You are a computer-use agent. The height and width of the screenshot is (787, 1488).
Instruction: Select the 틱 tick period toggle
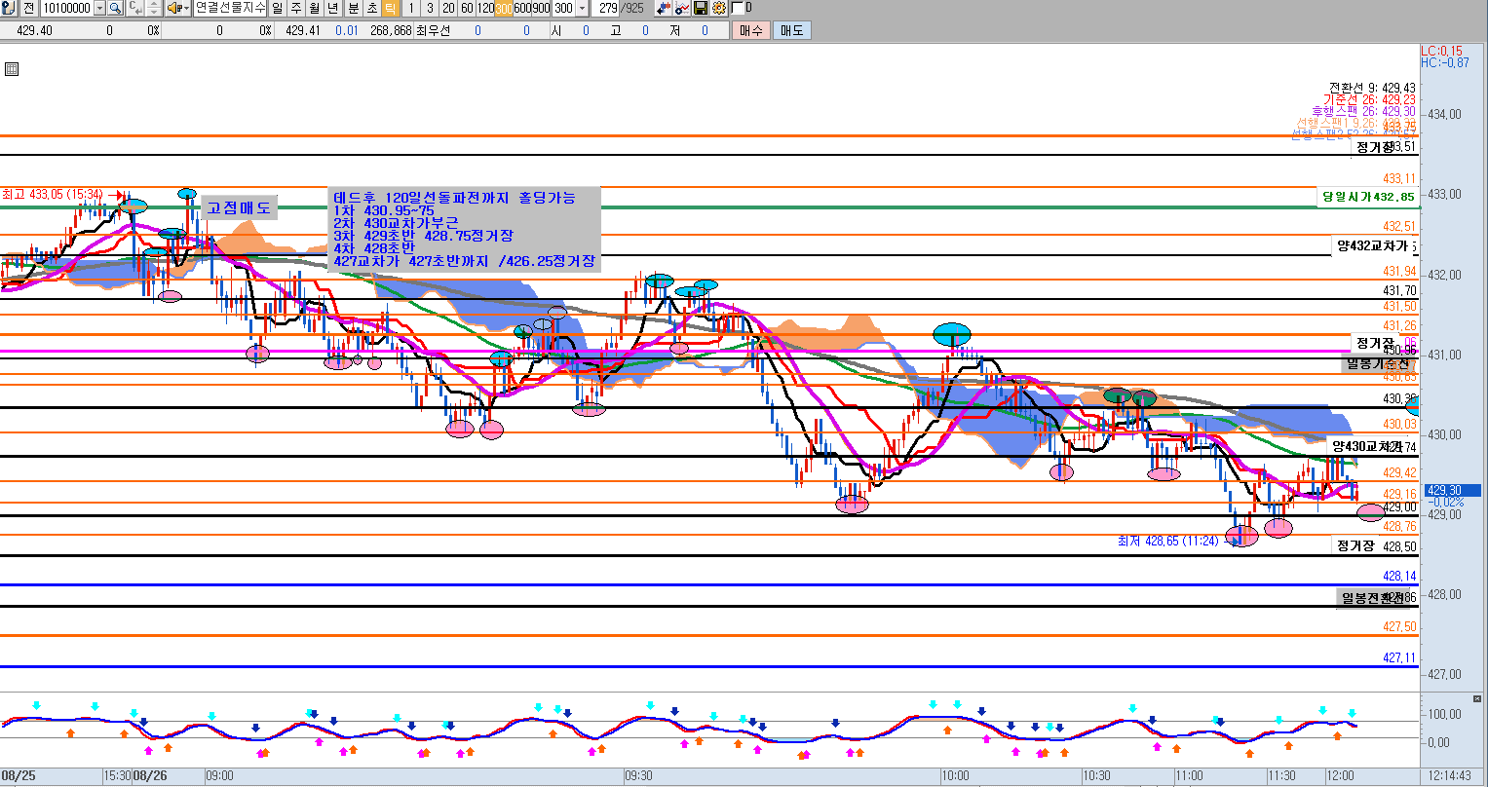(389, 8)
